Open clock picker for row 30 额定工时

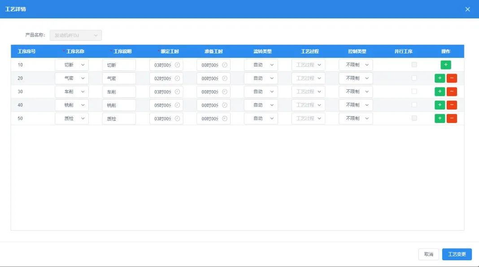[177, 92]
